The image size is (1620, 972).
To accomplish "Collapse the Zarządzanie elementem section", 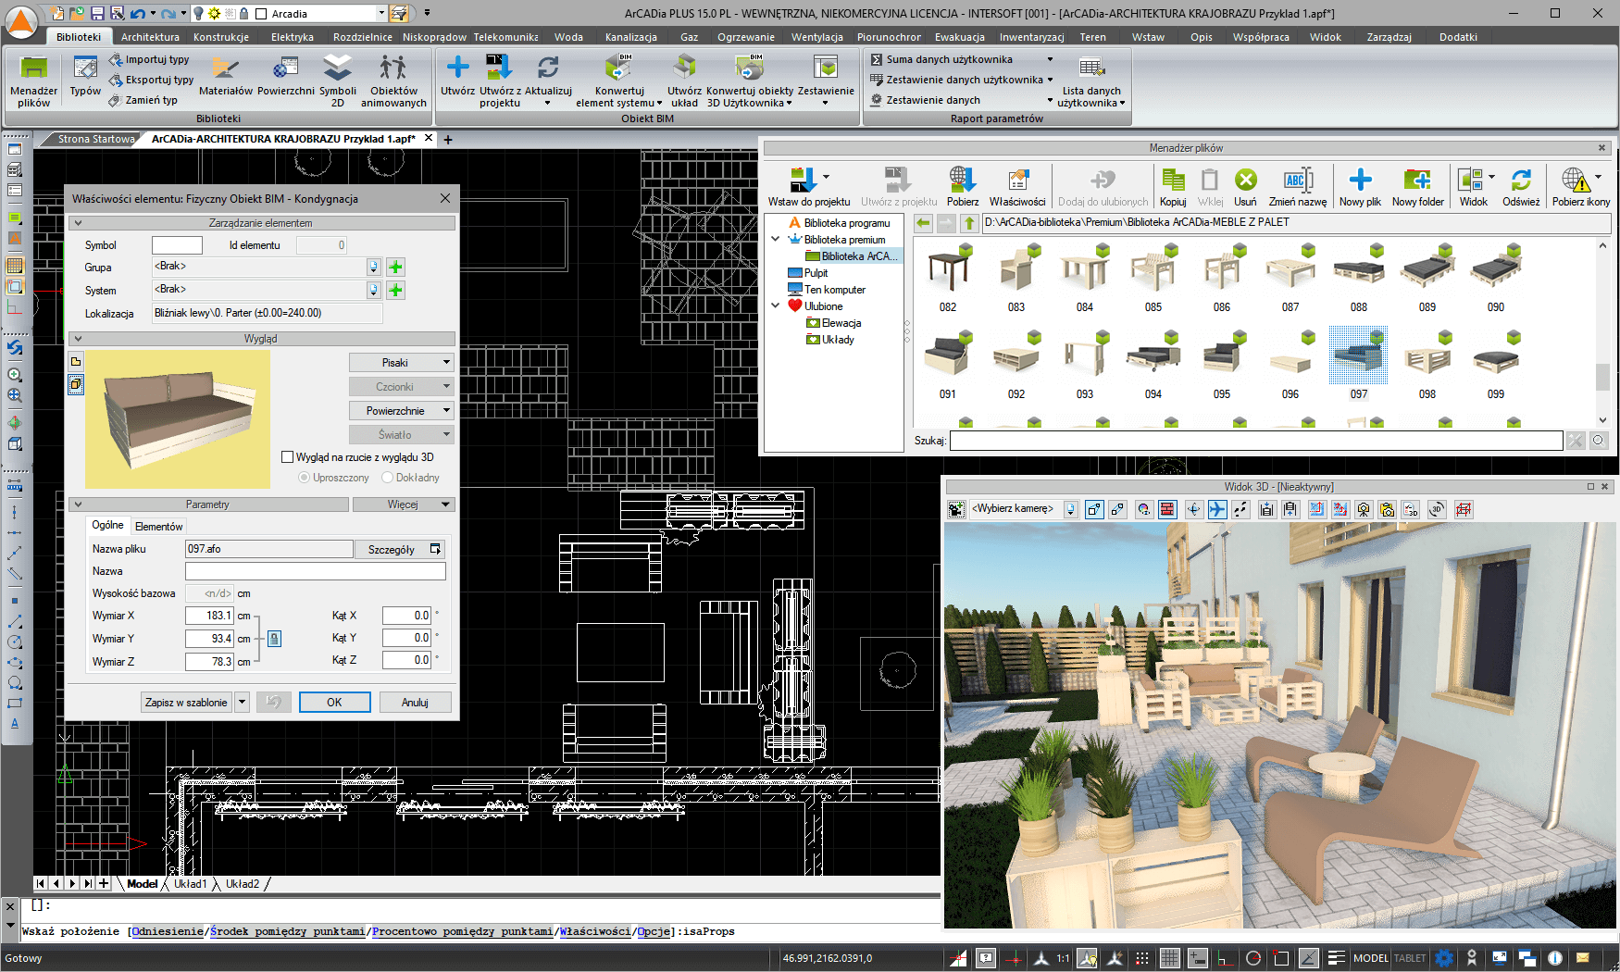I will point(78,223).
